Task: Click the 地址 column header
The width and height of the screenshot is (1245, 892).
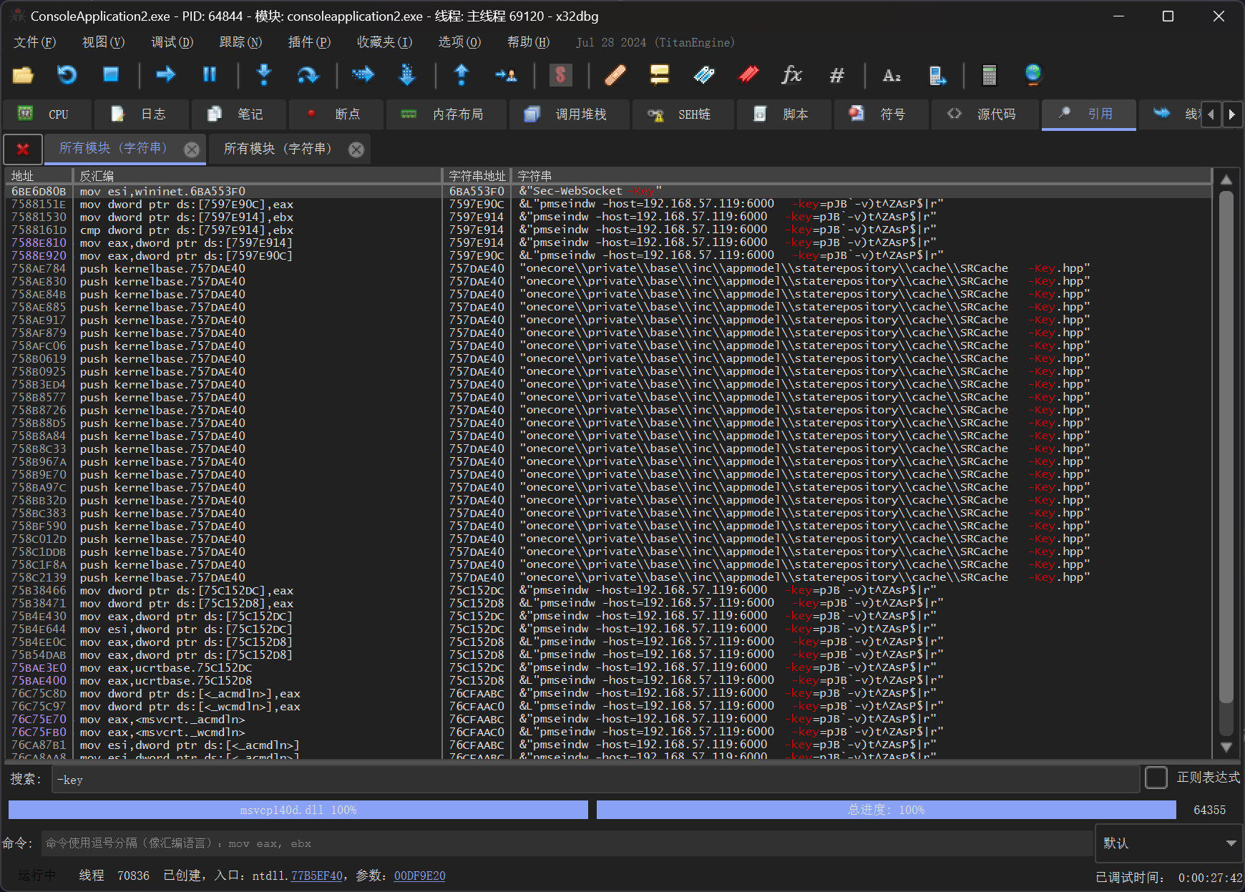Action: (39, 176)
